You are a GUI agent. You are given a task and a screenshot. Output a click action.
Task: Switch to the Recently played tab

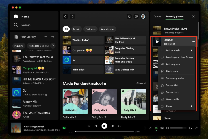click(174, 17)
